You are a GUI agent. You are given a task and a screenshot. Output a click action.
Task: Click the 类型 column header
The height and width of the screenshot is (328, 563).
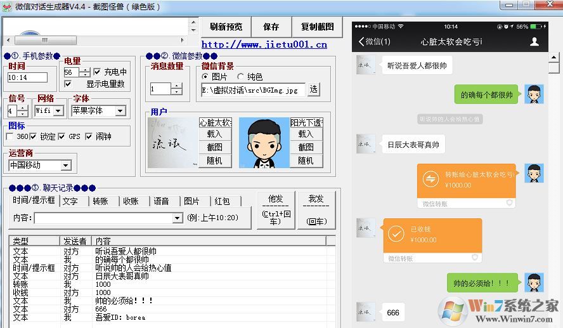34,240
